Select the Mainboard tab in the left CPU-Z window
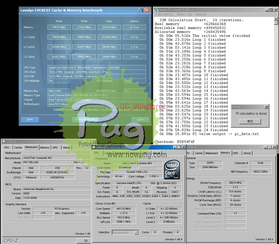 coord(31,147)
